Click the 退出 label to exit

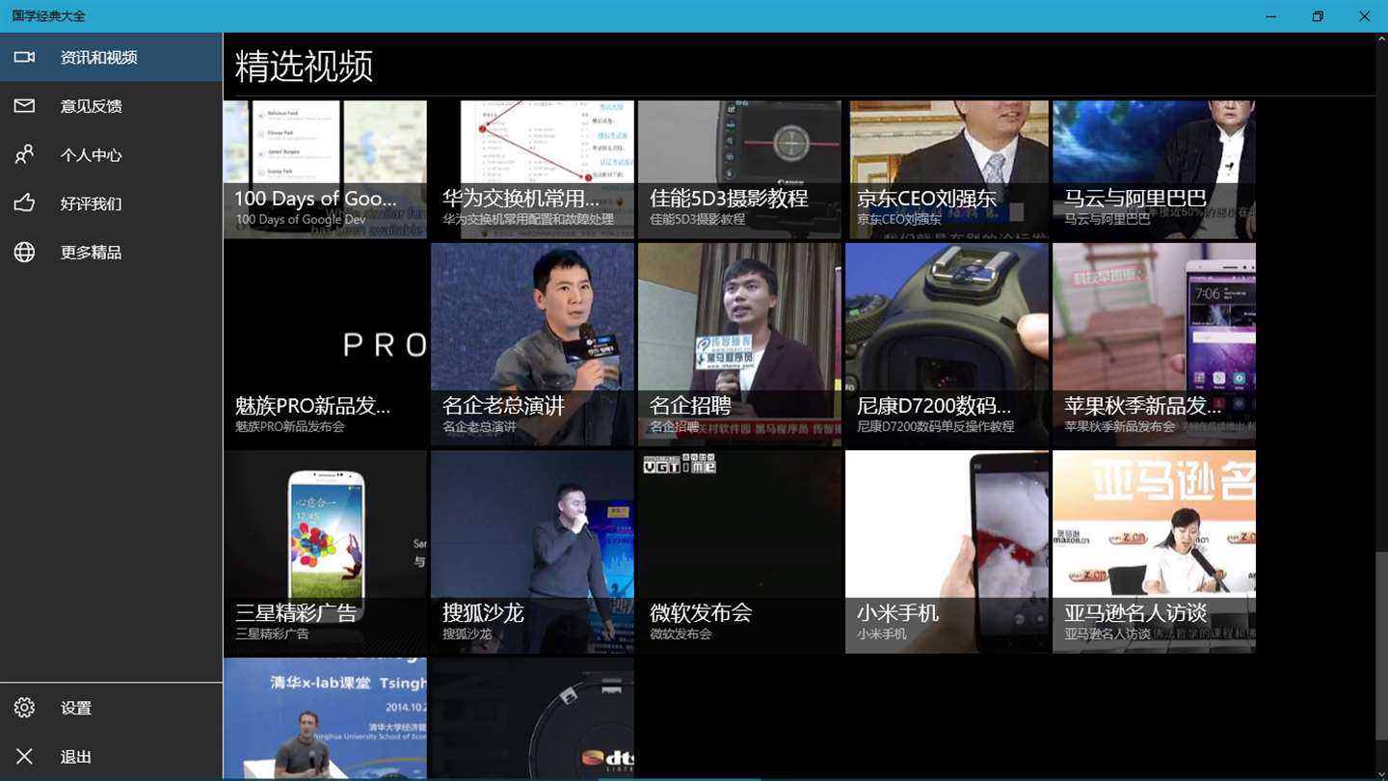tap(76, 757)
